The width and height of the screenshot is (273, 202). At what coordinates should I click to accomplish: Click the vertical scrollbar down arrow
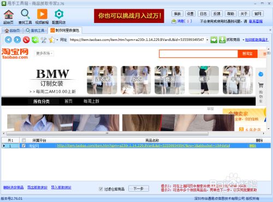(x=269, y=129)
